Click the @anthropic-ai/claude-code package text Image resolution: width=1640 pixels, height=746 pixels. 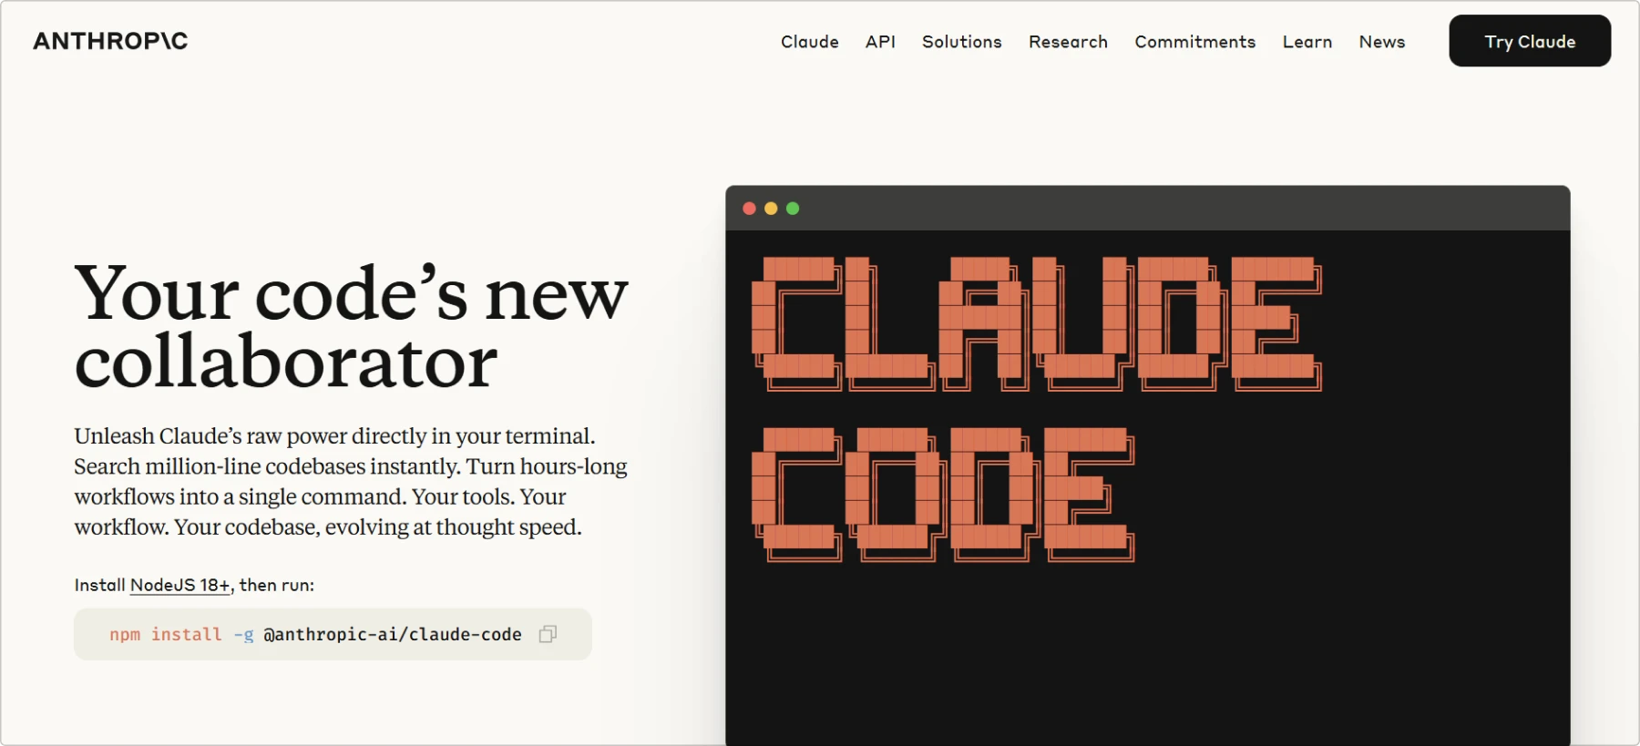[x=393, y=634]
